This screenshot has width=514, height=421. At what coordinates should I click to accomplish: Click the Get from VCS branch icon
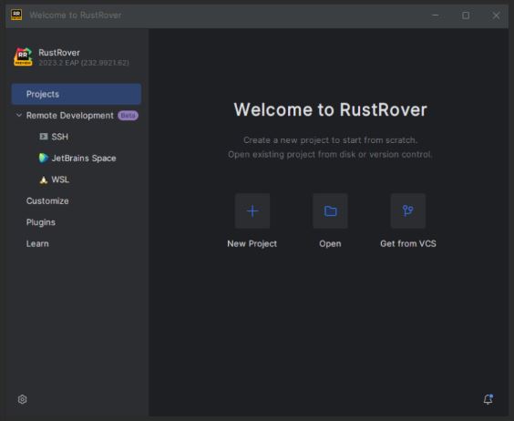click(x=407, y=210)
